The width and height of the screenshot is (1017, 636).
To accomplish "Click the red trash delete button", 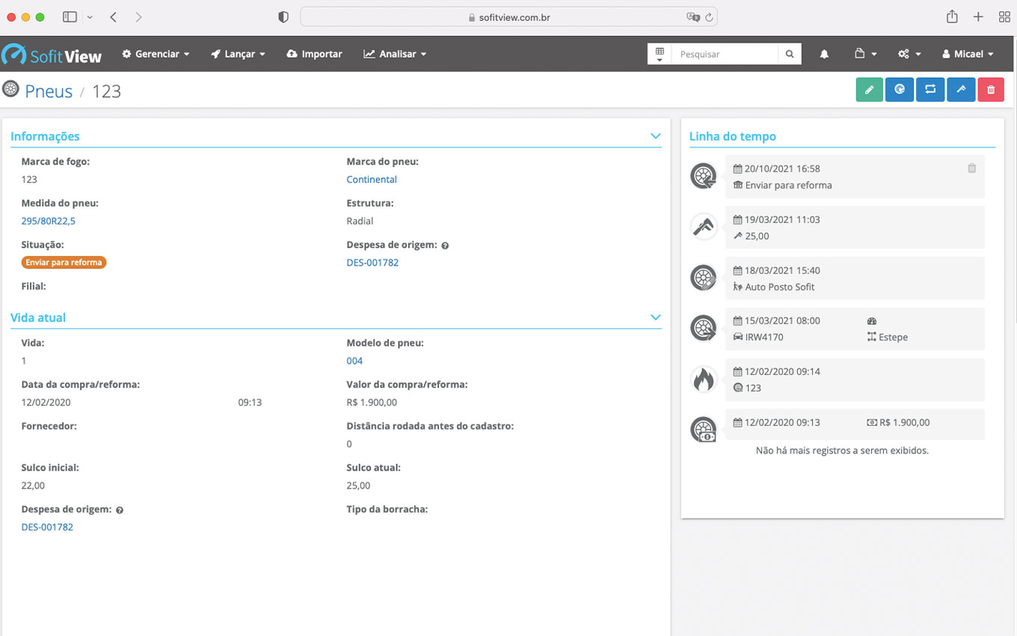I will (991, 90).
